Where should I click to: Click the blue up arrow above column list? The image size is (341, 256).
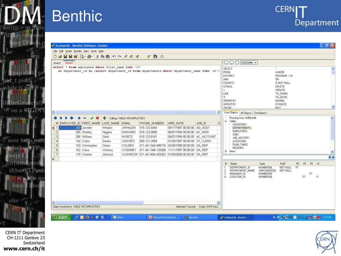click(333, 157)
